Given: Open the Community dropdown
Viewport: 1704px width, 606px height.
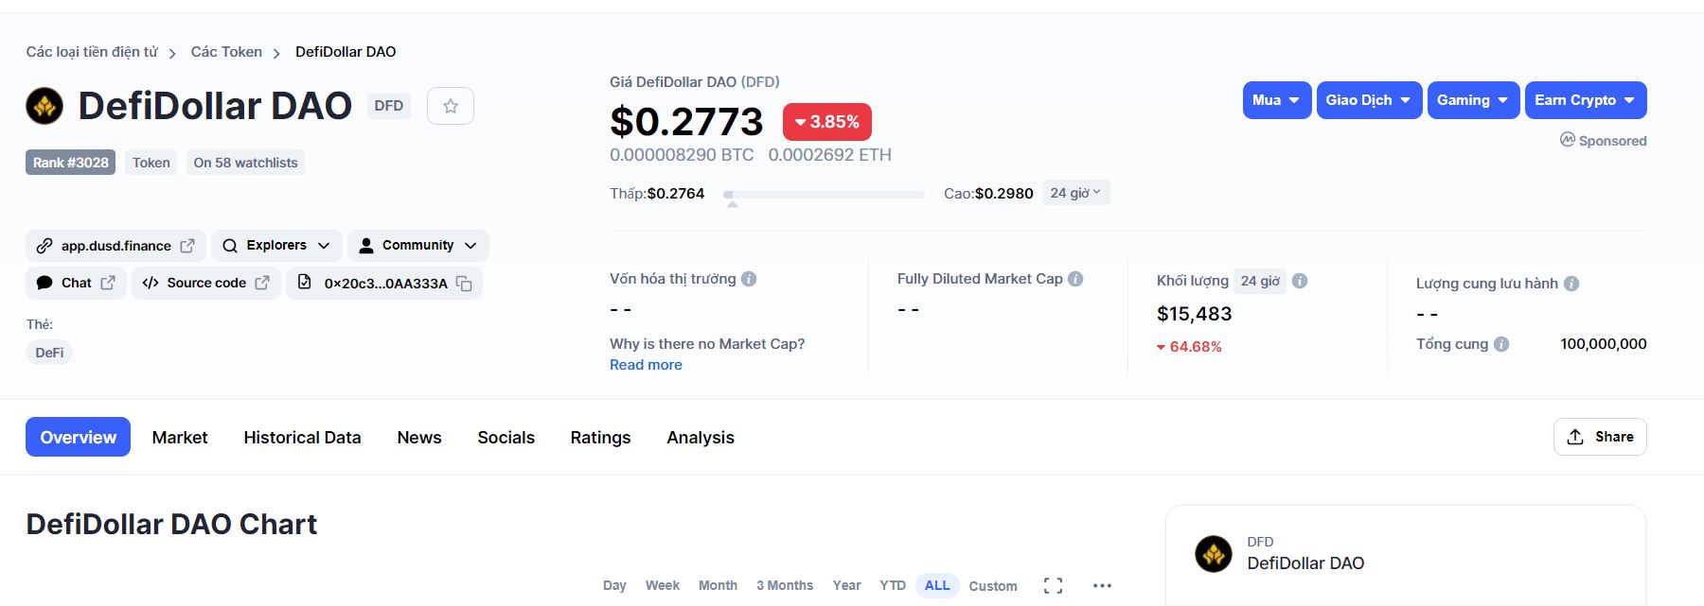Looking at the screenshot, I should click(x=417, y=246).
